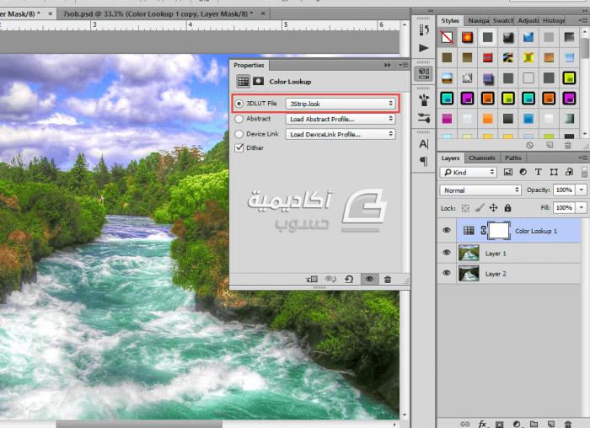Viewport: 590px width, 428px height.
Task: Clip adjustment to layer below
Action: tap(312, 279)
